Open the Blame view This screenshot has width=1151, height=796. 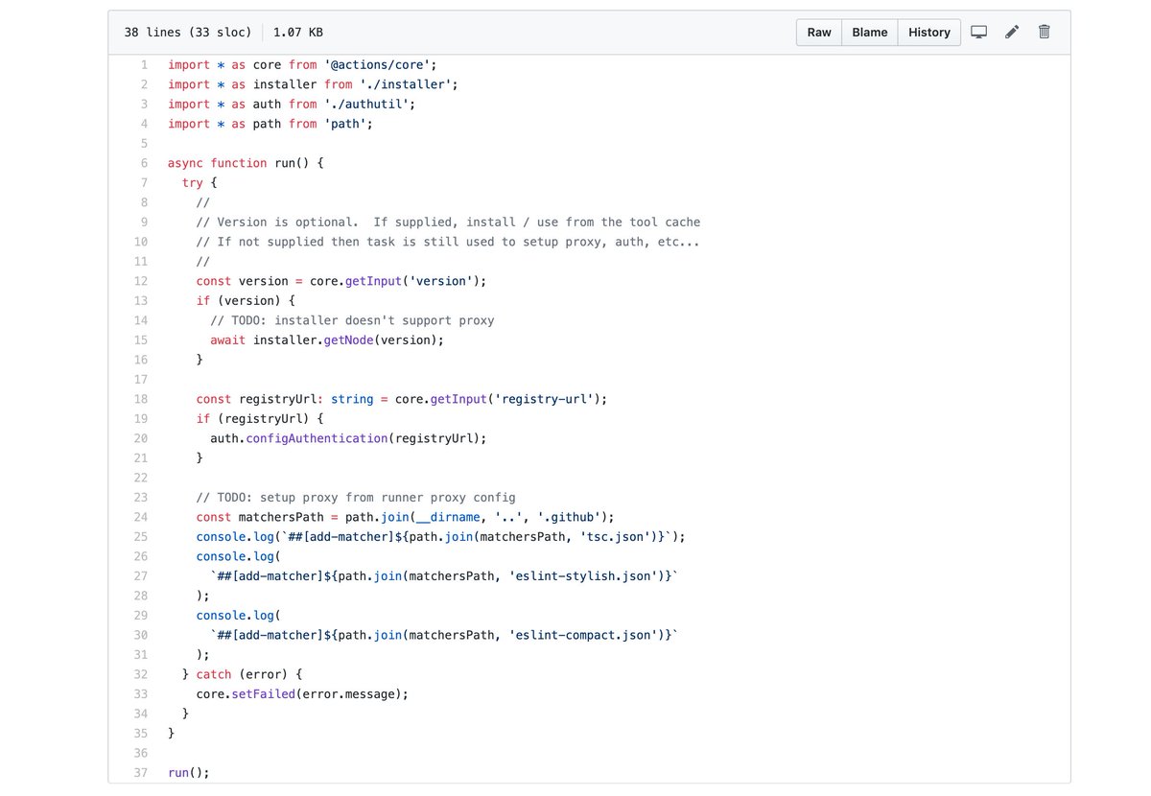pyautogui.click(x=870, y=32)
